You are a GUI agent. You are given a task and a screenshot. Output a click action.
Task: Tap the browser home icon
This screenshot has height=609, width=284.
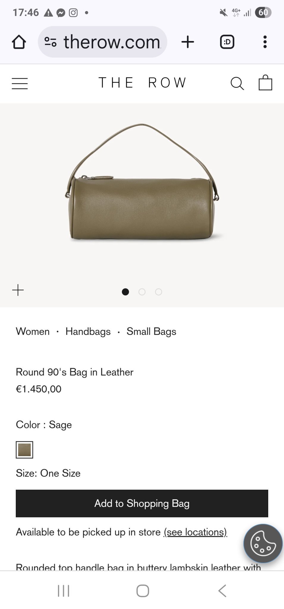tap(19, 42)
